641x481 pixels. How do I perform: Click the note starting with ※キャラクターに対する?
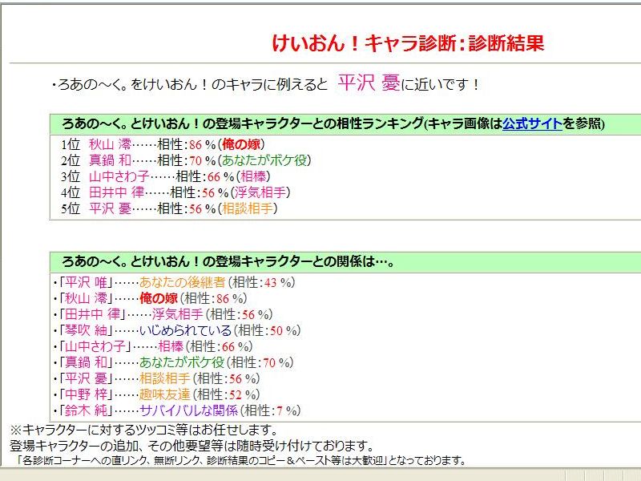pos(144,430)
